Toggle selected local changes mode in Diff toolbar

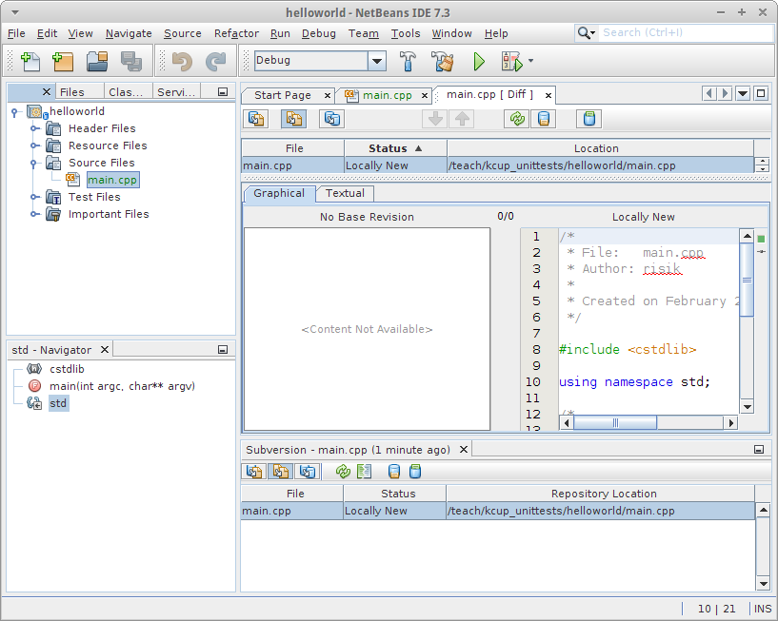click(x=293, y=119)
